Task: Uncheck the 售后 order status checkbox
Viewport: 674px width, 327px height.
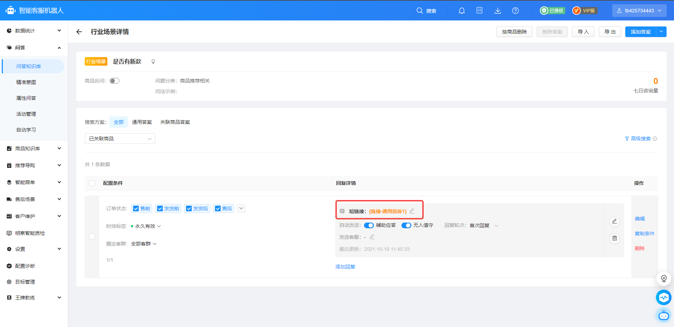Action: click(x=218, y=208)
